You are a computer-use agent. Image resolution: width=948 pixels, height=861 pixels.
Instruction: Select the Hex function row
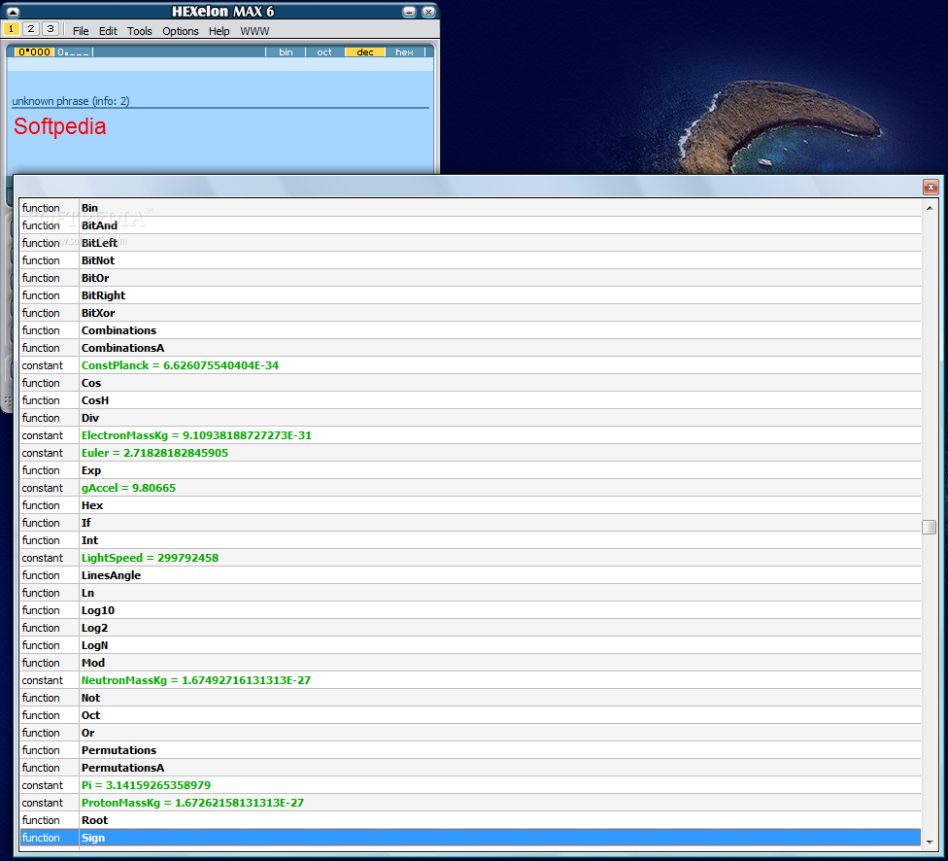(x=470, y=506)
